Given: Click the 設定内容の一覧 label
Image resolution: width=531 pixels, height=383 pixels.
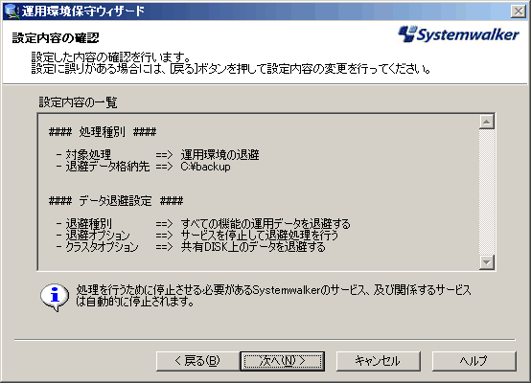Looking at the screenshot, I should [78, 102].
